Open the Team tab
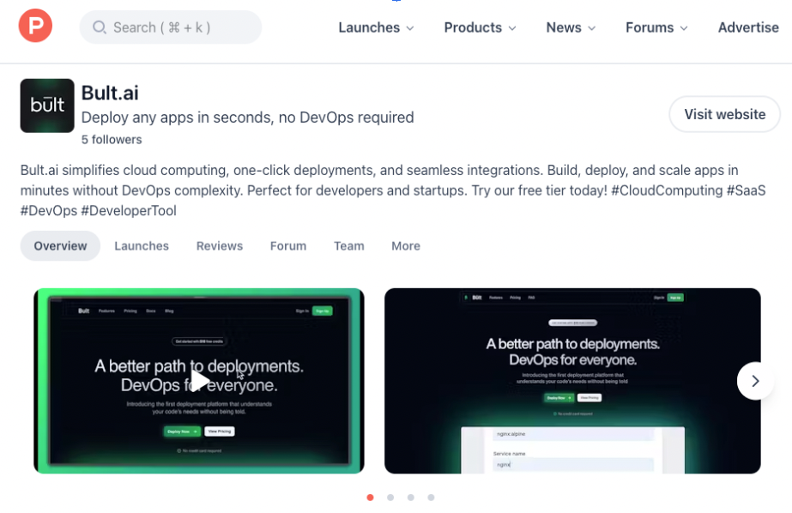This screenshot has width=792, height=513. [348, 246]
